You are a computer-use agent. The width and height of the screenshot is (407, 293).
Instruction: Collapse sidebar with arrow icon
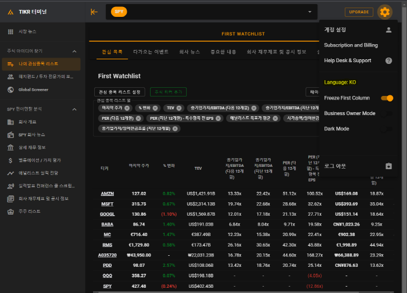click(94, 12)
